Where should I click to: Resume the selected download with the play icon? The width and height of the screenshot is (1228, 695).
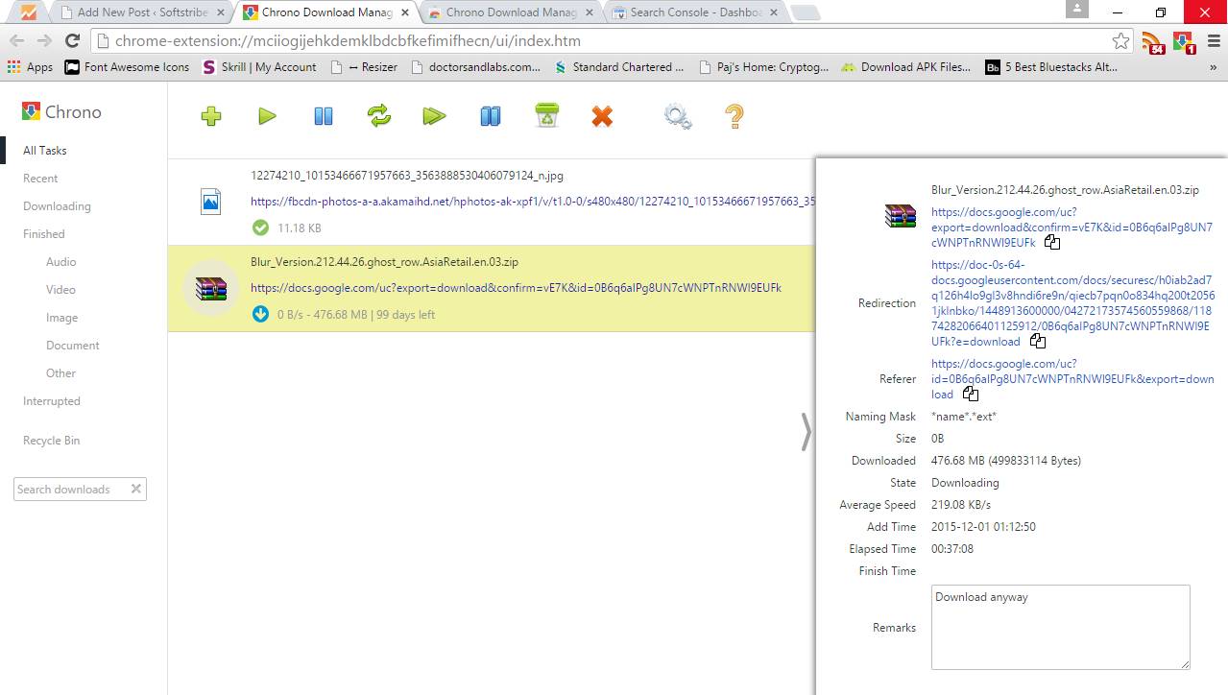click(x=267, y=115)
